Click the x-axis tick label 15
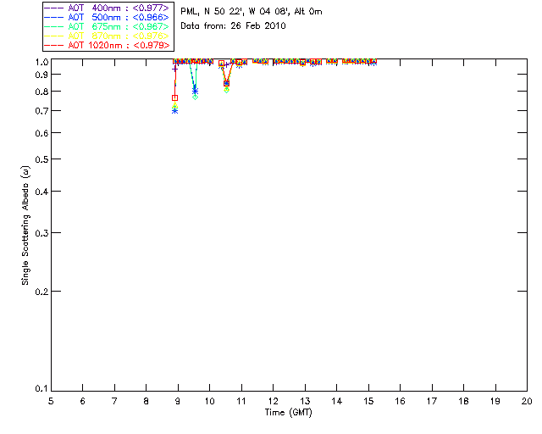Screen dimensions: 542x434 coord(368,401)
